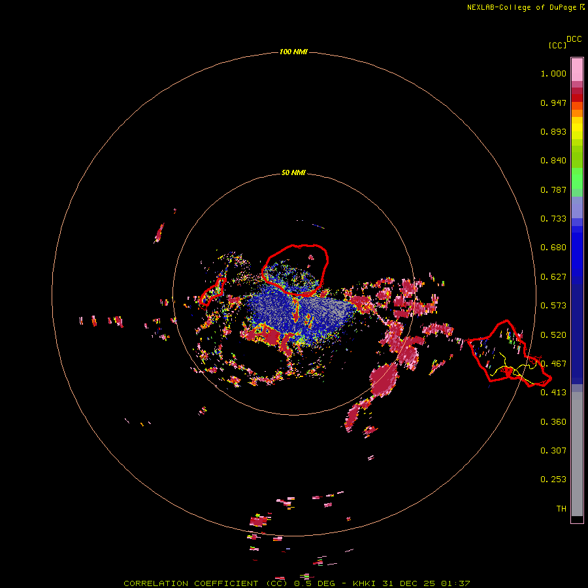Select the 0.840 scale value
The image size is (588, 588).
(x=553, y=161)
